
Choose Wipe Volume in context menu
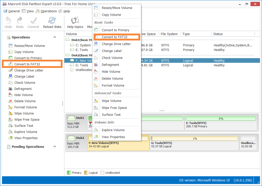click(117, 101)
